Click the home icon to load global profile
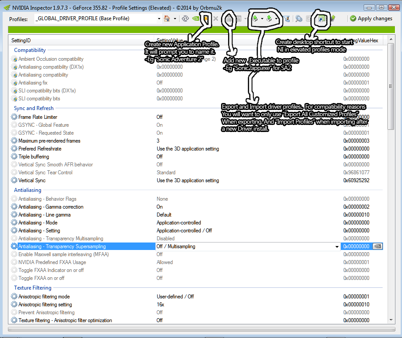 point(167,18)
